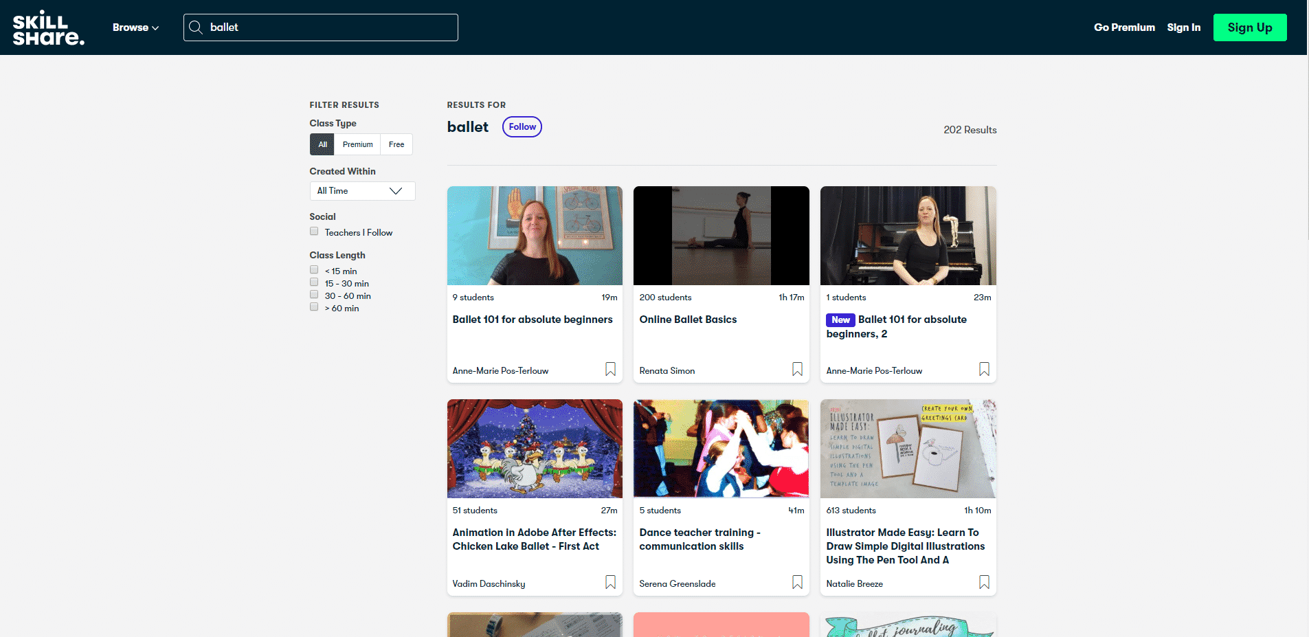Screen dimensions: 1309x637
Task: Enable the Teachers I Follow filter
Action: 314,232
